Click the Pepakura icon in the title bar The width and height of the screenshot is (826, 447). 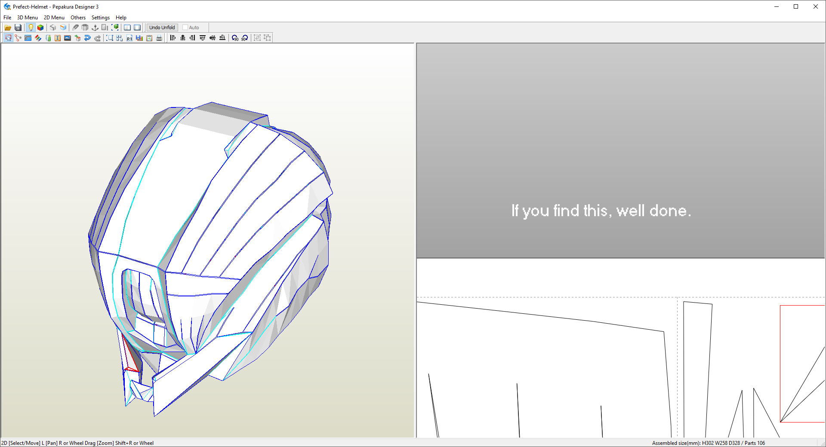(7, 6)
